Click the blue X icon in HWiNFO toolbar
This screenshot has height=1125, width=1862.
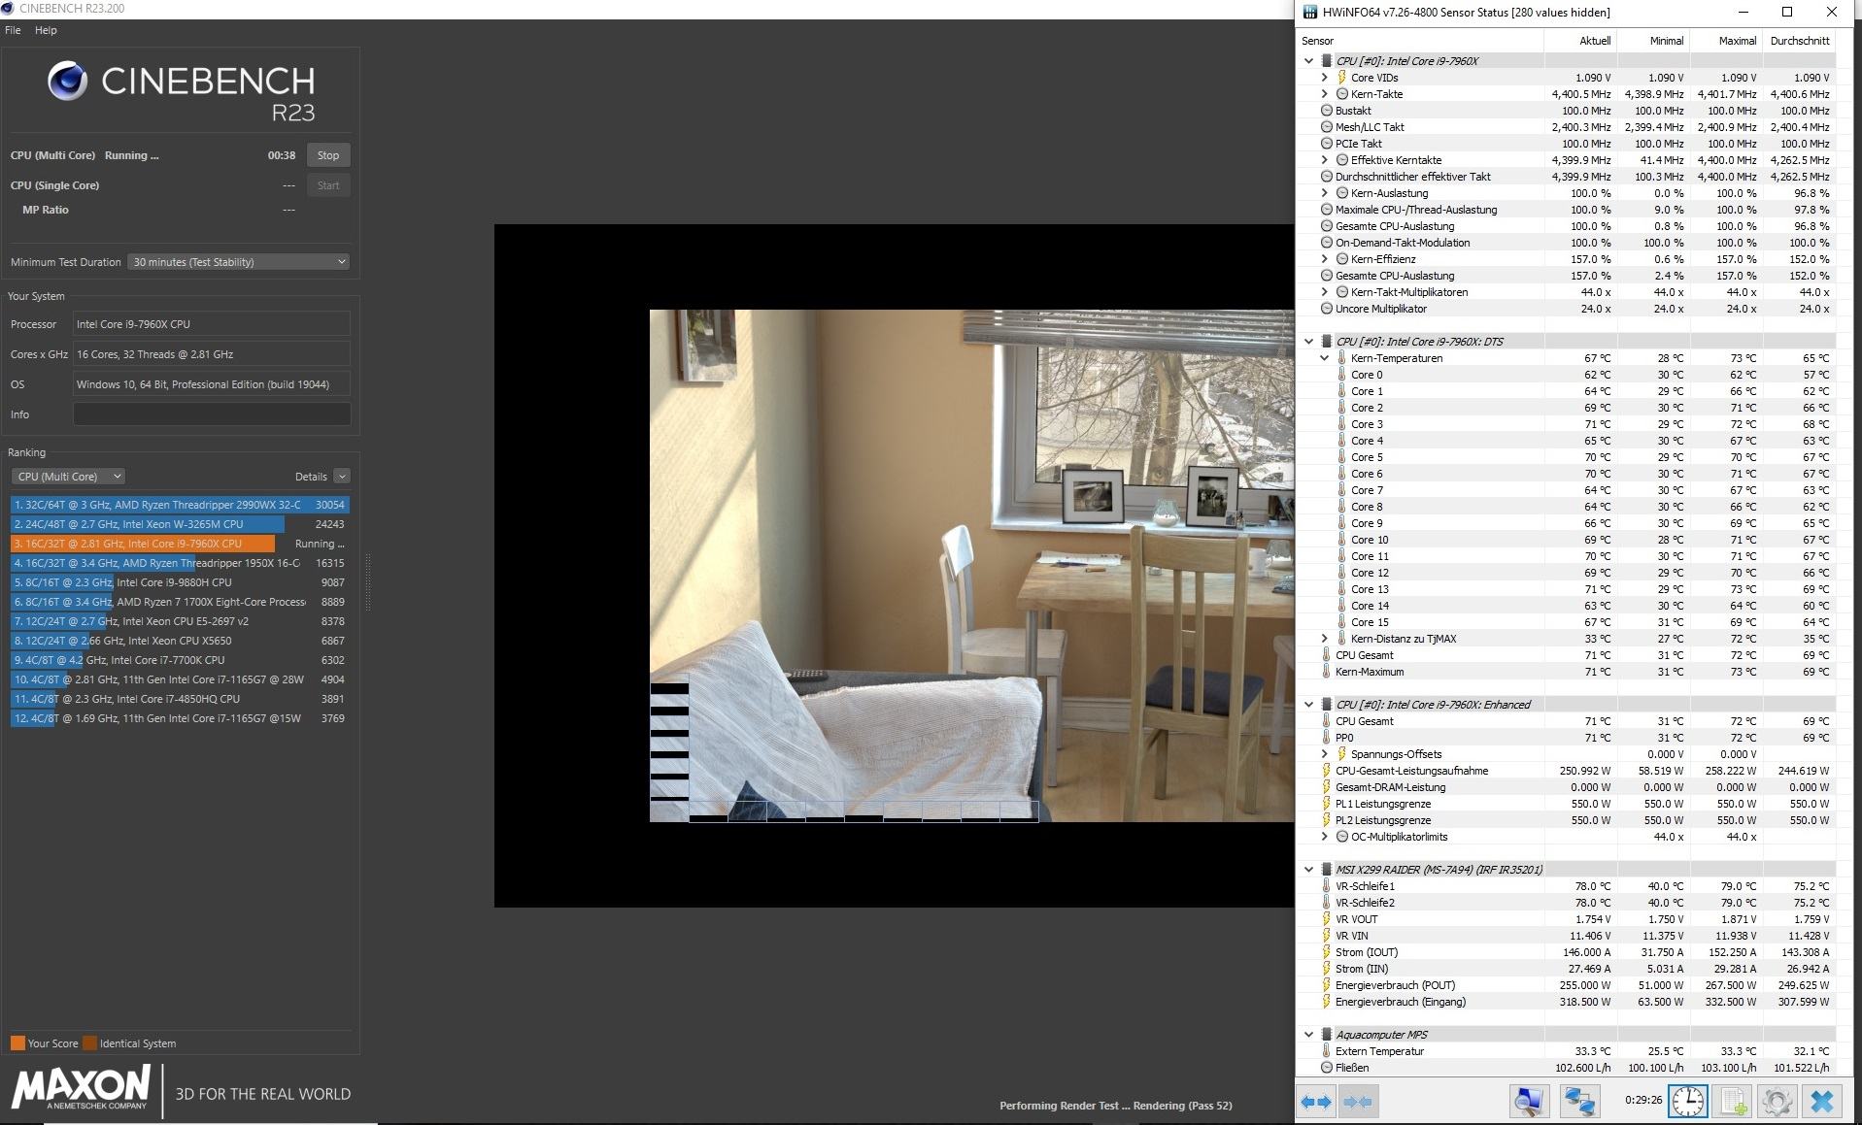1822,1102
